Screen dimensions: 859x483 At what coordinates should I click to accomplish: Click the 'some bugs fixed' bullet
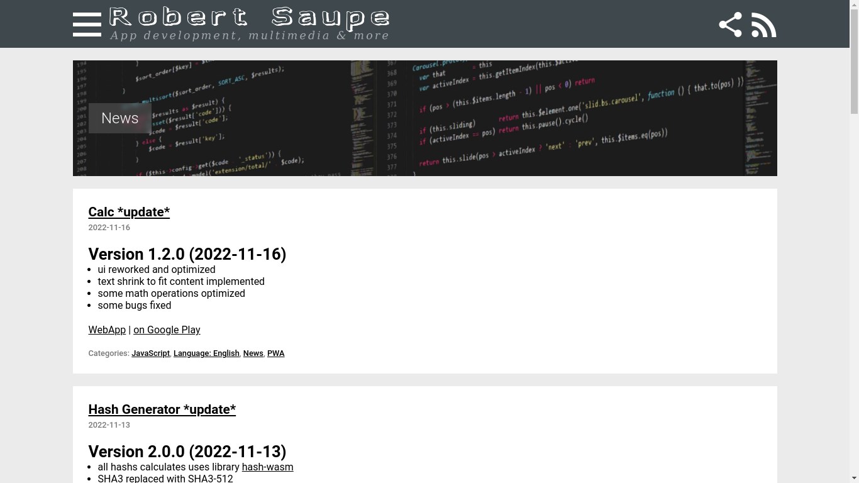click(x=135, y=305)
